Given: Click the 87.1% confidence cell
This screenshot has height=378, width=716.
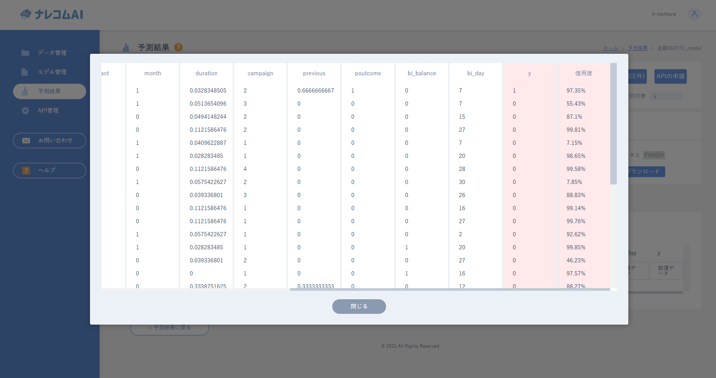Looking at the screenshot, I should point(574,117).
